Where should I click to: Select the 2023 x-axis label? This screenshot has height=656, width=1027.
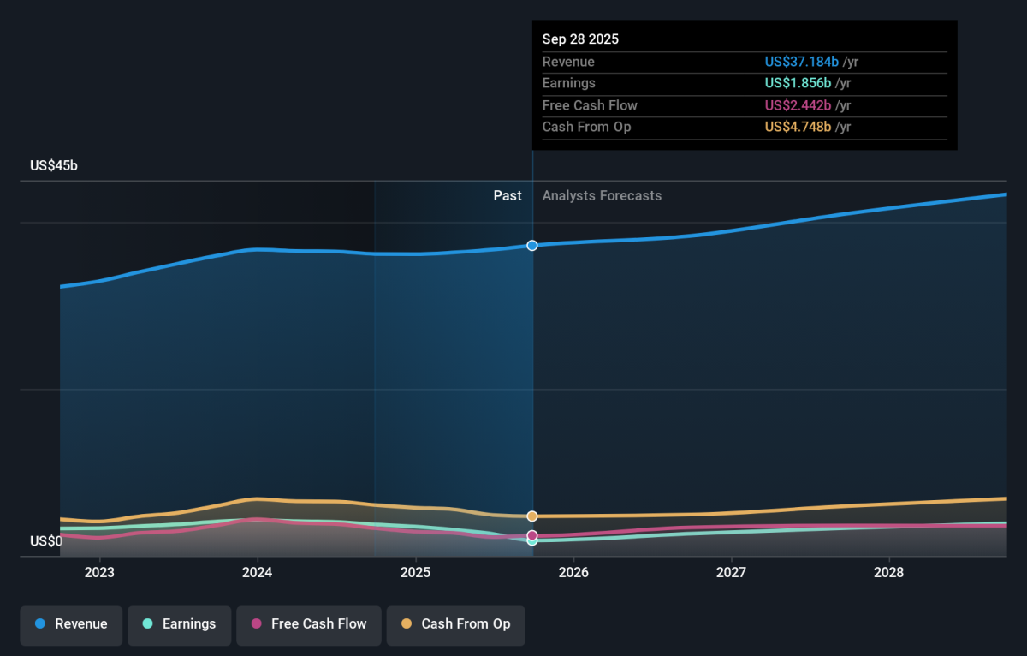coord(99,572)
